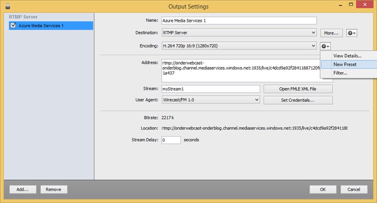The image size is (377, 203).
Task: Open the gear menu beside Encoding dropdown
Action: [325, 46]
